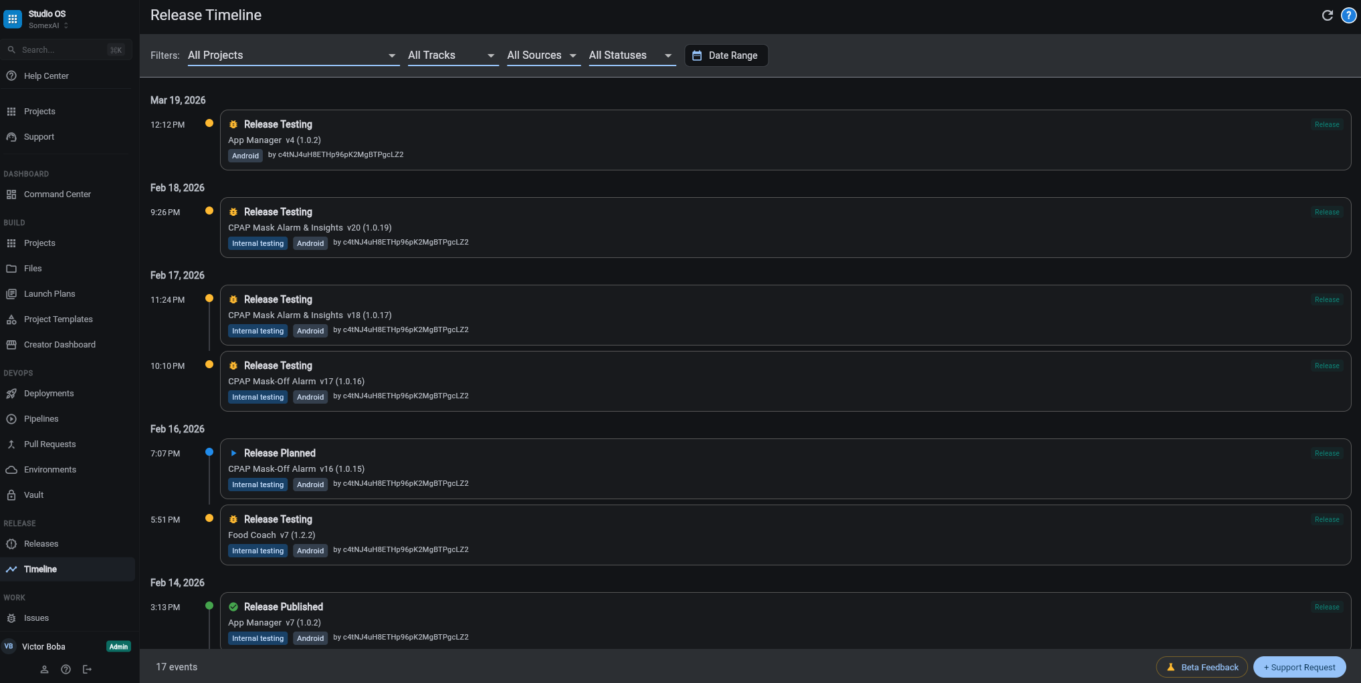Go to the Releases section
This screenshot has width=1361, height=683.
pos(41,543)
